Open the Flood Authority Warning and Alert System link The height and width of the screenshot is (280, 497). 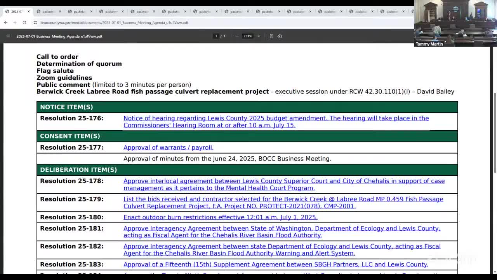(x=282, y=250)
